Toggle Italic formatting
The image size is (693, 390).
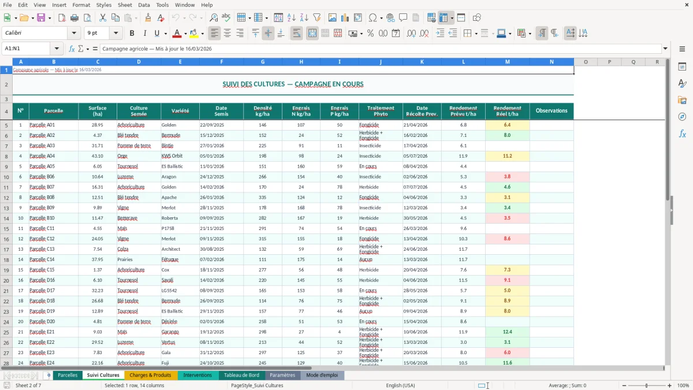point(144,34)
